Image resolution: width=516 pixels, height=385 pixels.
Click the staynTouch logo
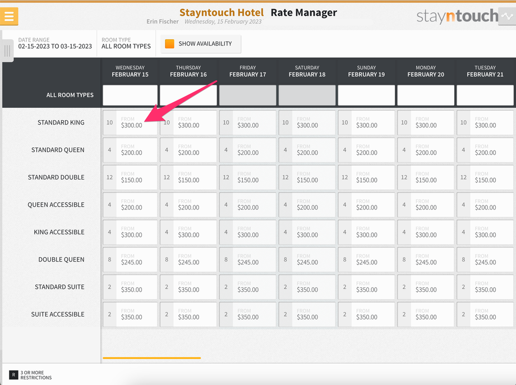pyautogui.click(x=457, y=16)
